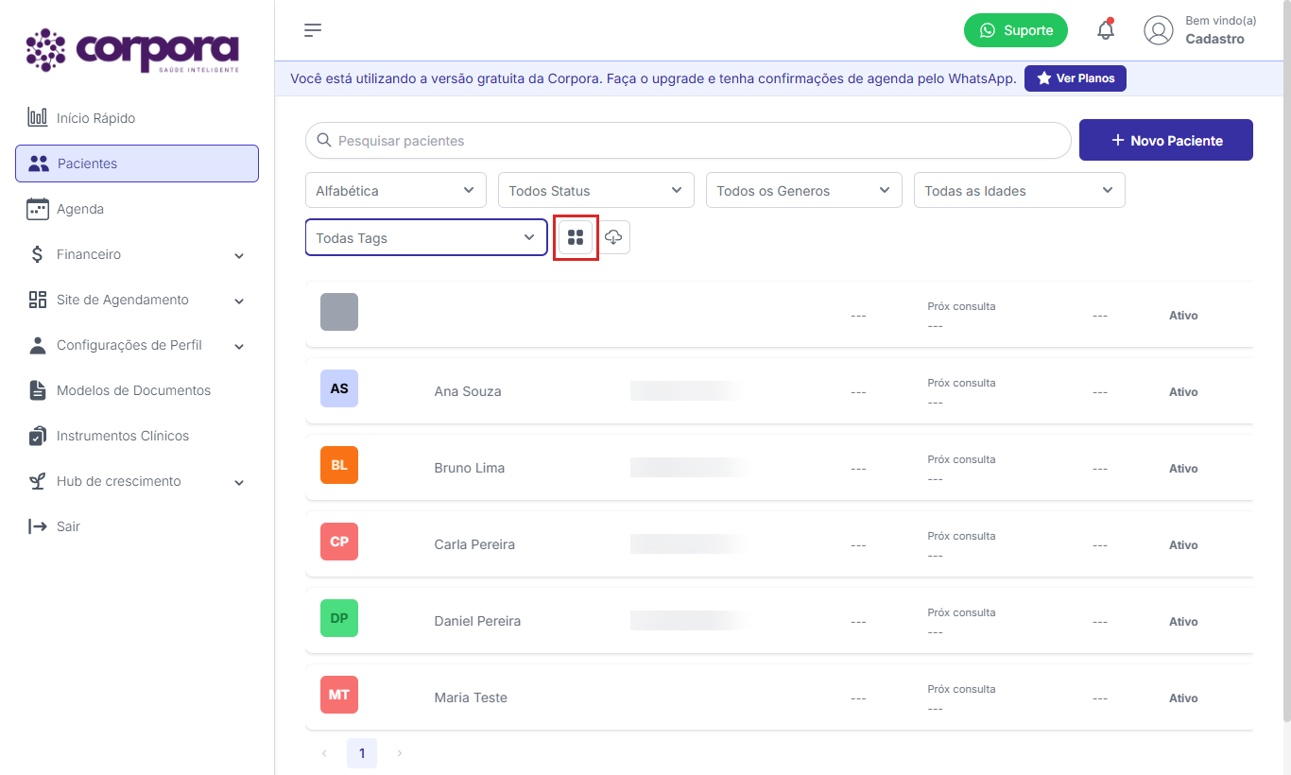The image size is (1291, 775).
Task: Click the Sair logout arrow icon
Action: coord(38,526)
